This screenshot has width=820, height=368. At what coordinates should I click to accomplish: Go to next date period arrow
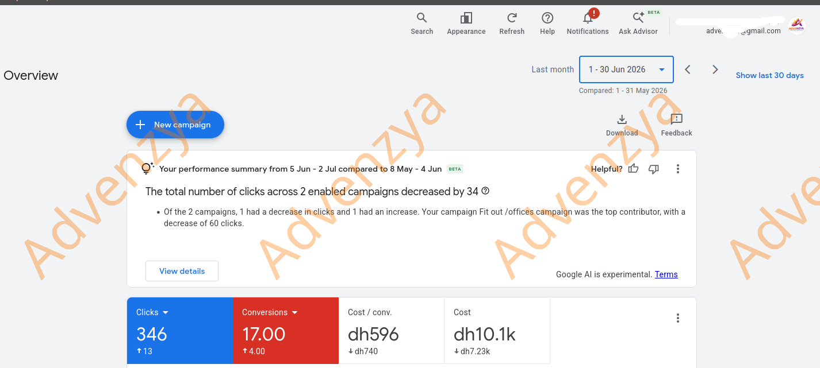pyautogui.click(x=715, y=69)
